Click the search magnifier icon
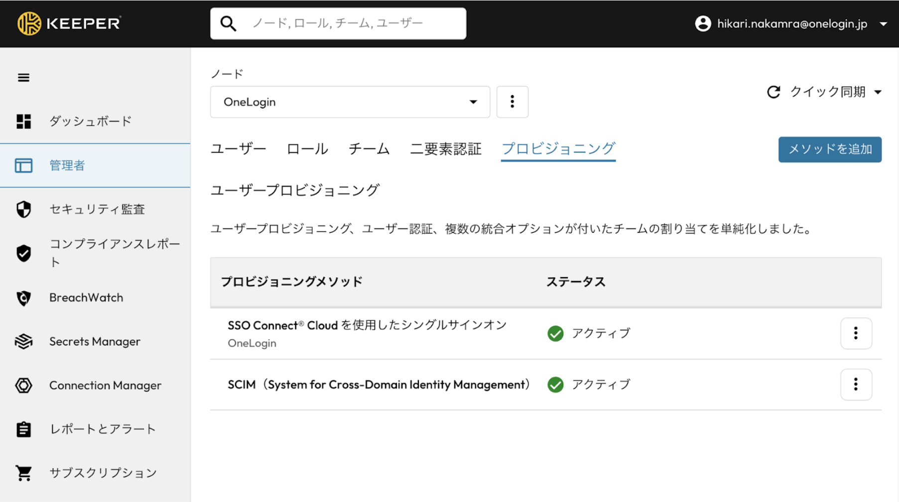 [228, 23]
